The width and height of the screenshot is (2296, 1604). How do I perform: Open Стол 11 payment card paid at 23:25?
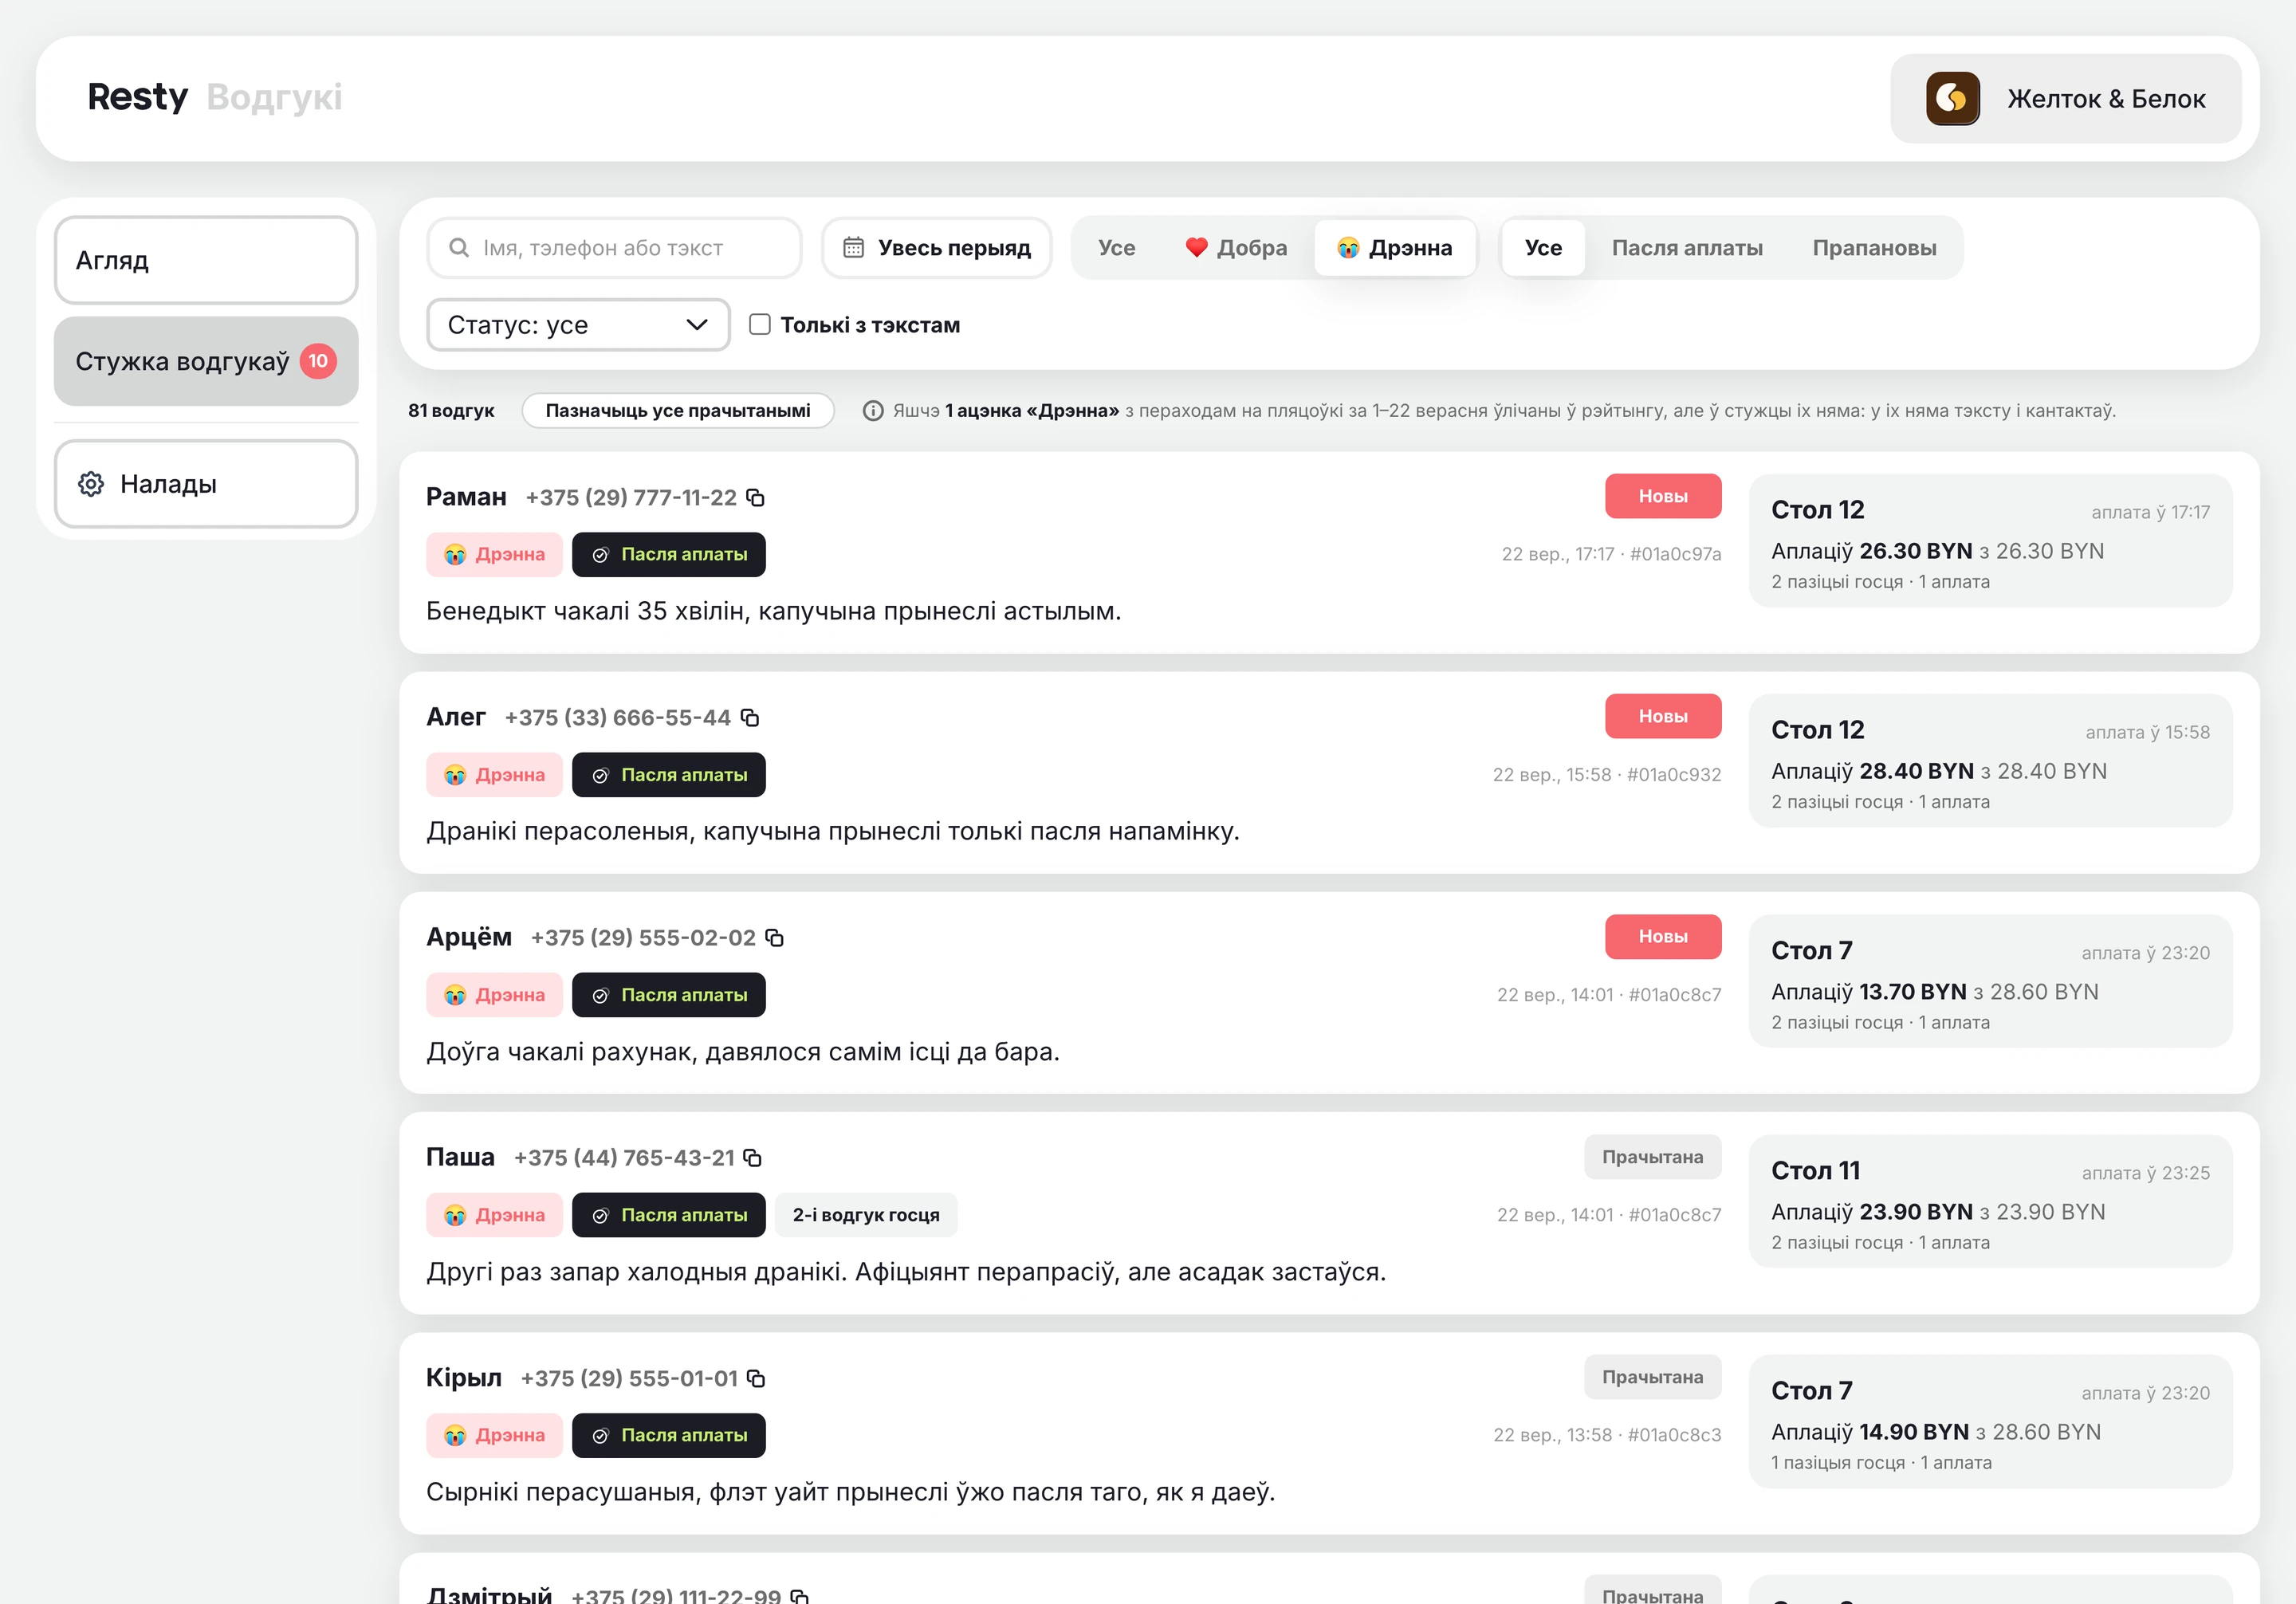coord(1990,1201)
